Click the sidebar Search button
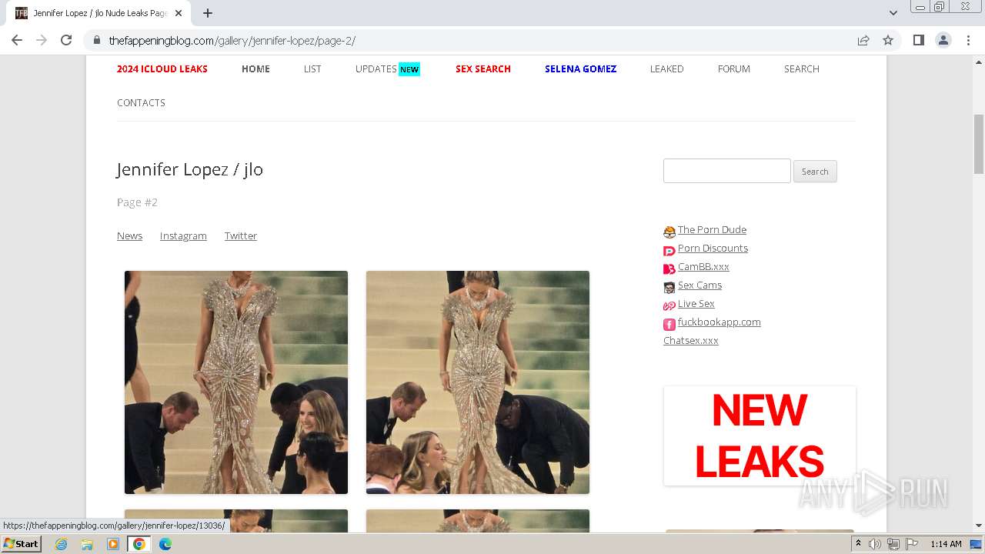This screenshot has height=554, width=985. tap(815, 171)
